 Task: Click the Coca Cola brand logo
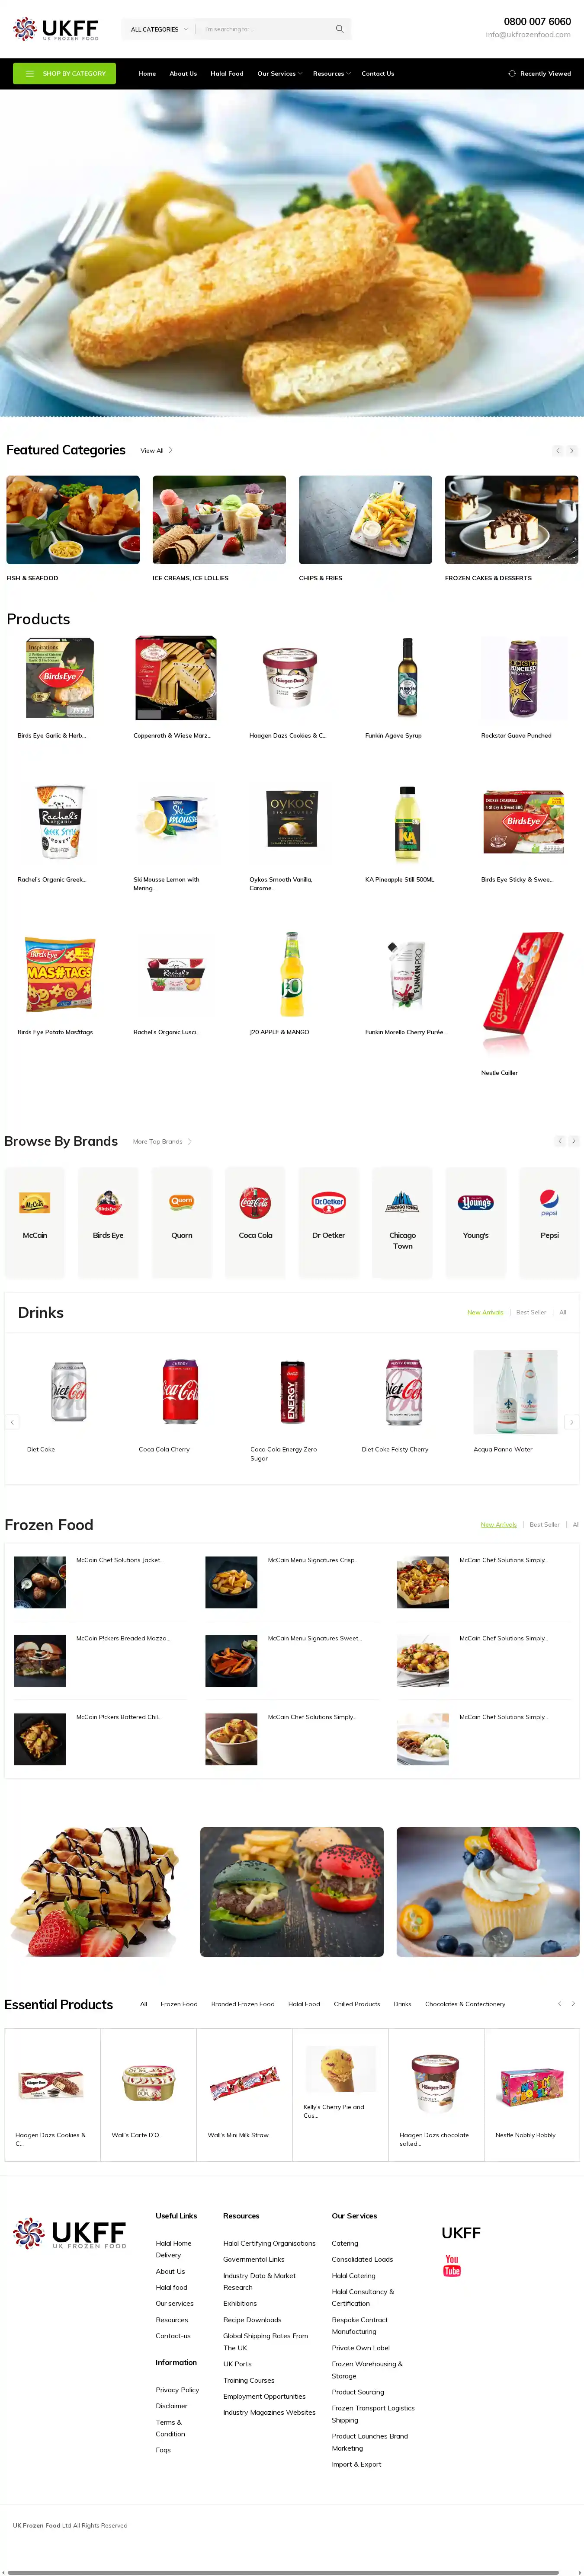(255, 1202)
